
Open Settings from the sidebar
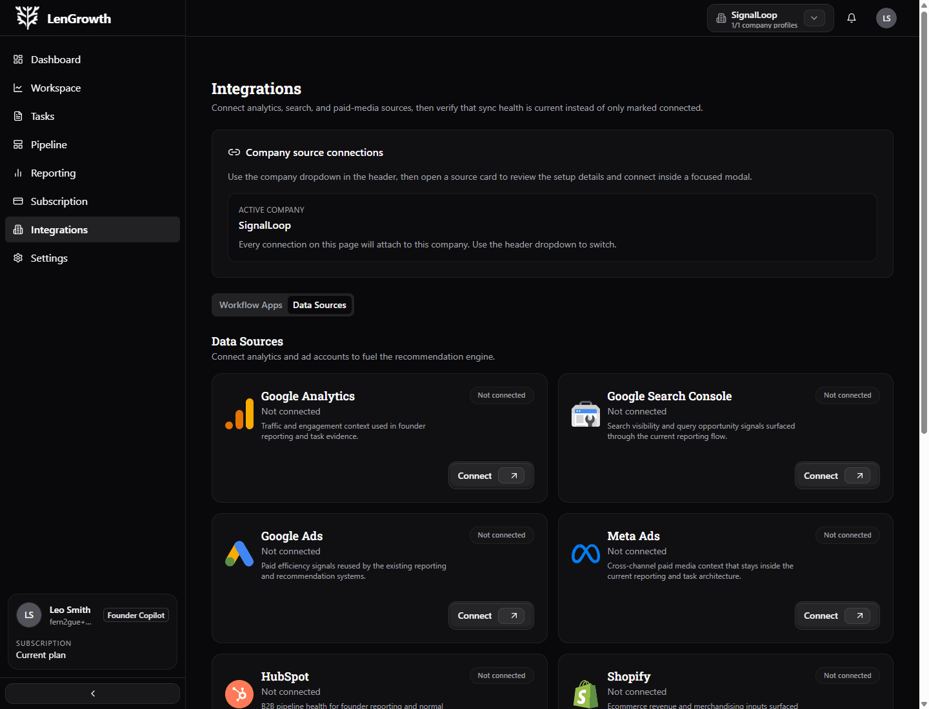tap(92, 258)
